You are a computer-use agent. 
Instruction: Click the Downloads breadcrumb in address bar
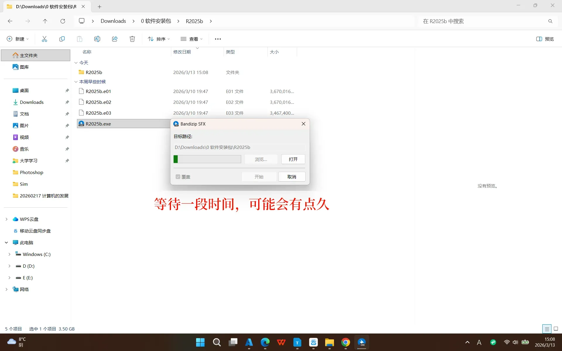113,21
